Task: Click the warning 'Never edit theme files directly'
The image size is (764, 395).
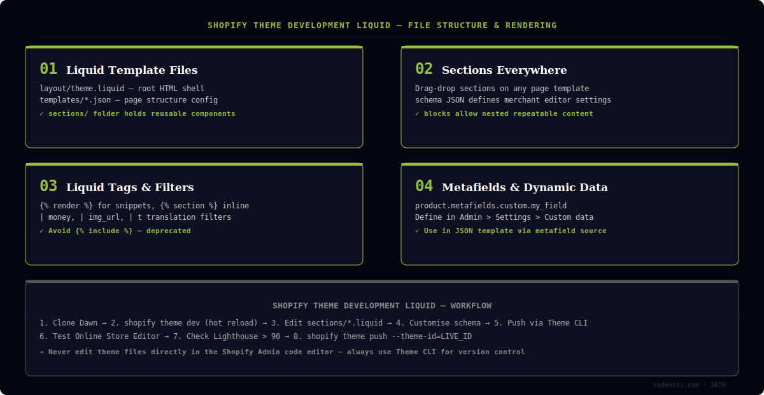Action: 282,352
